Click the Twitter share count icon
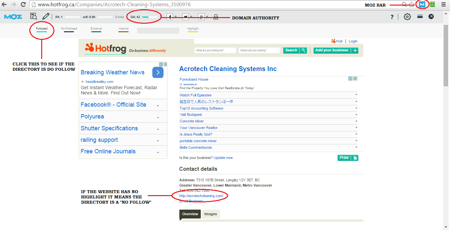450x230 pixels. [186, 17]
